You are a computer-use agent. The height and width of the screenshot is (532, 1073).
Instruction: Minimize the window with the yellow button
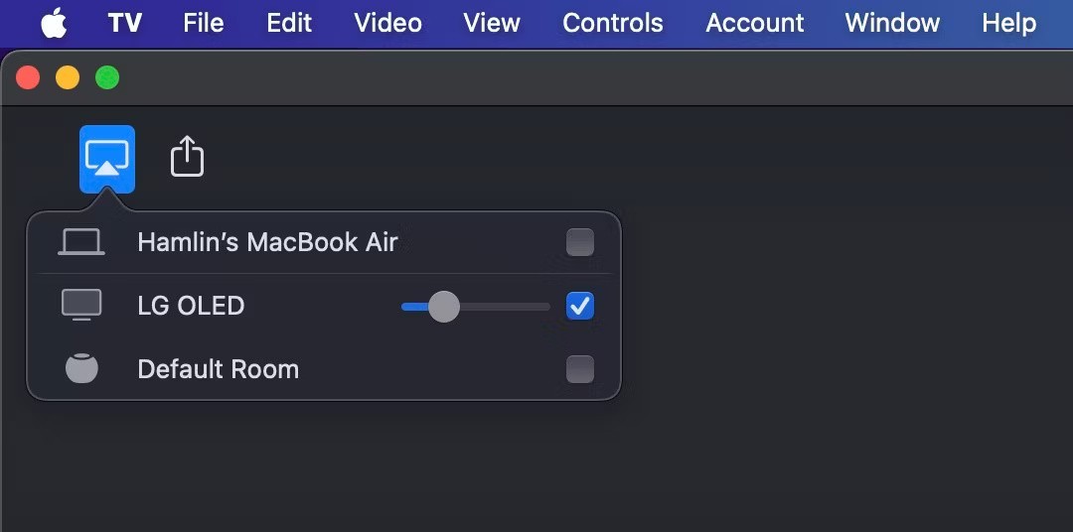(x=68, y=77)
